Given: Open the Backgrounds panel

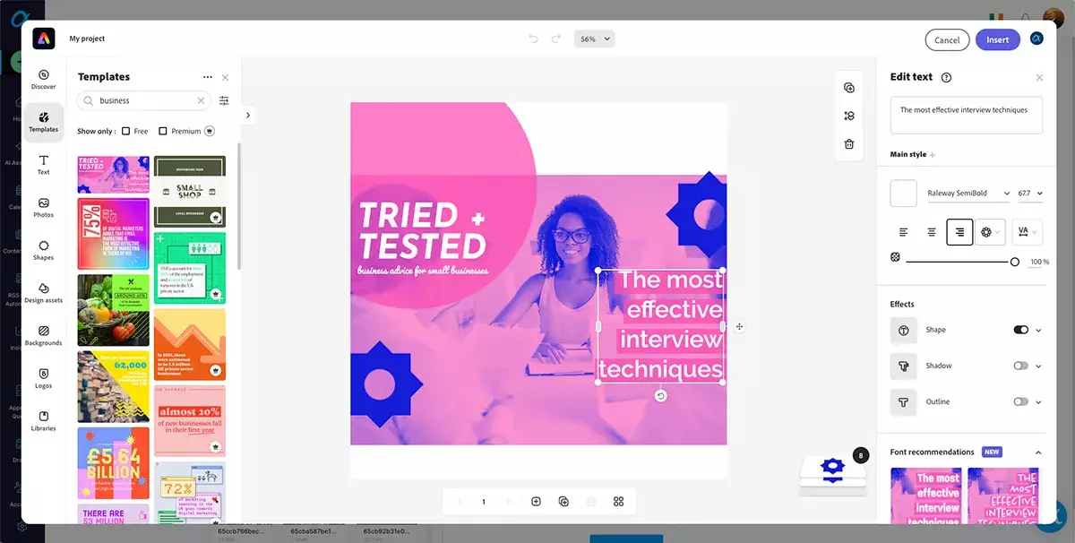Looking at the screenshot, I should click(43, 335).
